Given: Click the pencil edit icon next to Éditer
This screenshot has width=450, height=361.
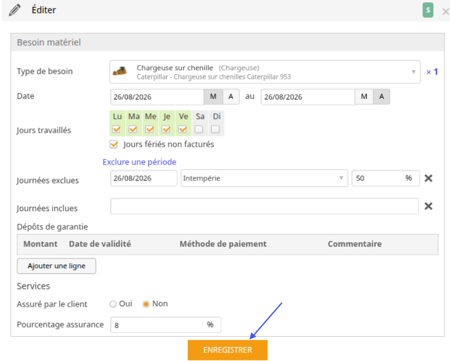Looking at the screenshot, I should pyautogui.click(x=15, y=10).
